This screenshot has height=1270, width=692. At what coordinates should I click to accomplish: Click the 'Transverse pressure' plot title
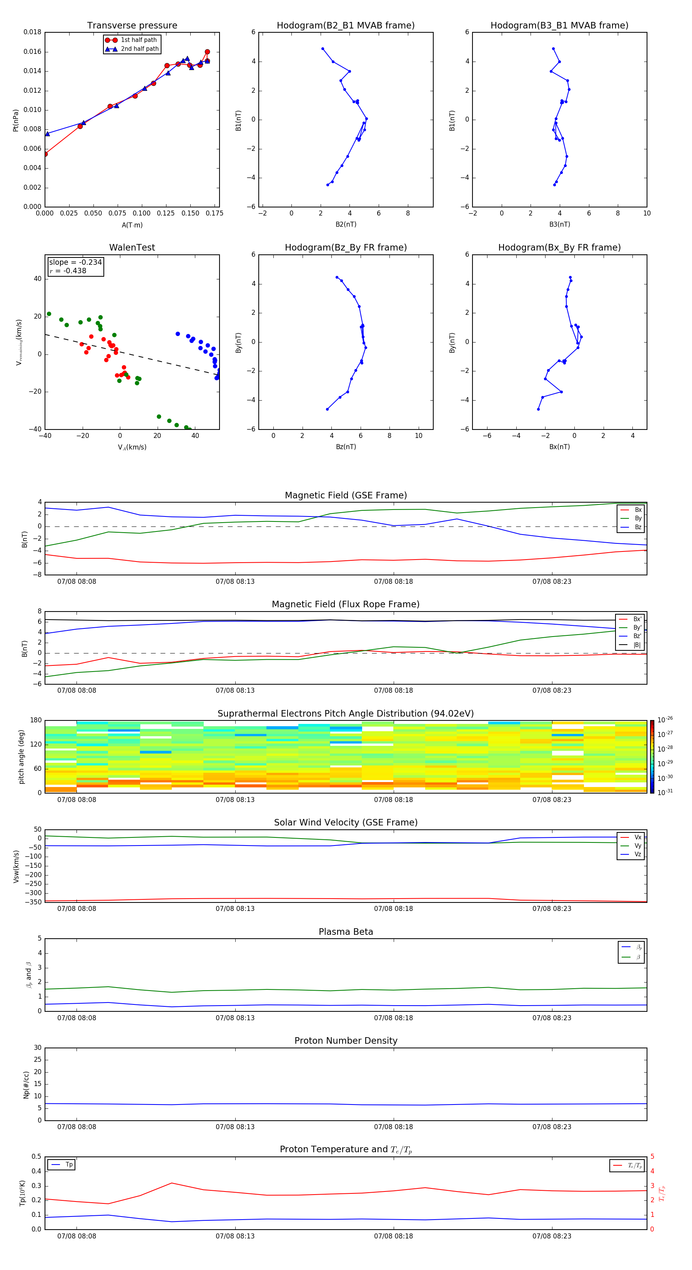coord(132,26)
